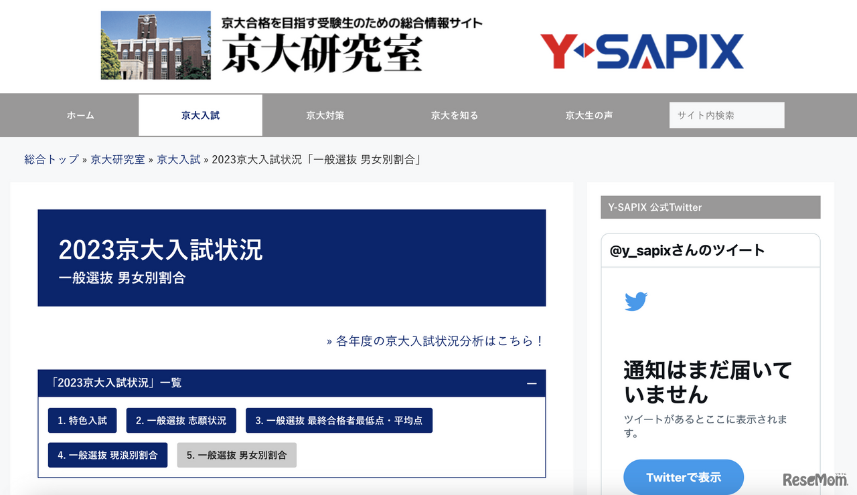Open the 京大を知る menu
This screenshot has height=495, width=857.
(455, 115)
